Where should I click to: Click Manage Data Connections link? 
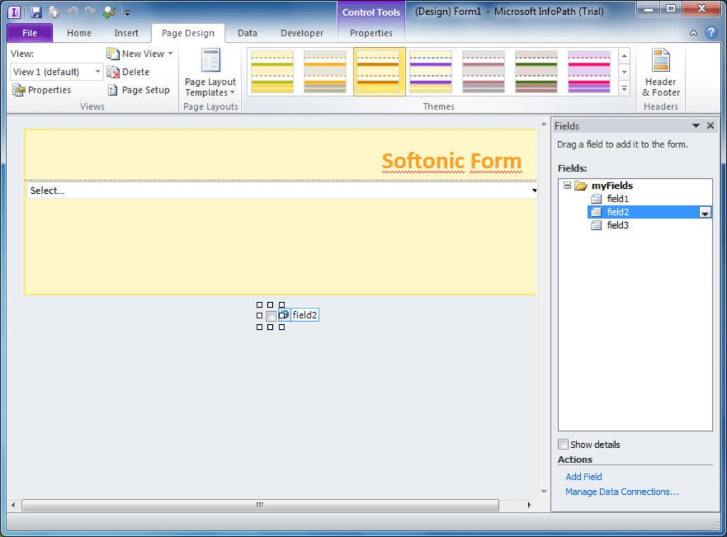[622, 491]
